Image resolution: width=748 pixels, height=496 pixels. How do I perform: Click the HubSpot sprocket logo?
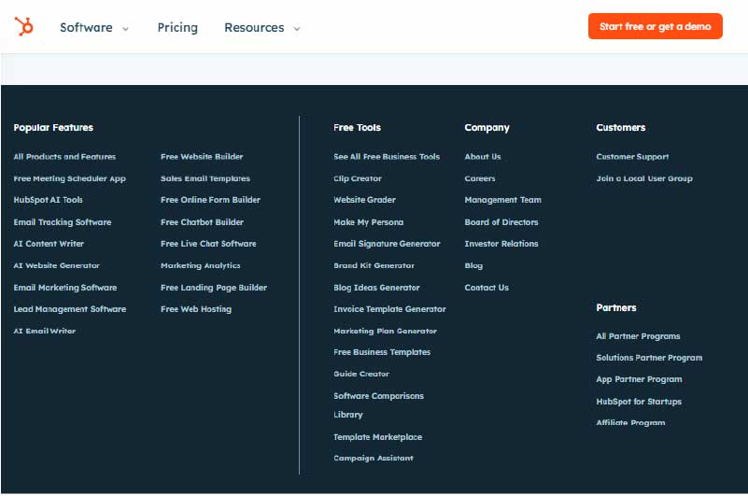click(23, 26)
